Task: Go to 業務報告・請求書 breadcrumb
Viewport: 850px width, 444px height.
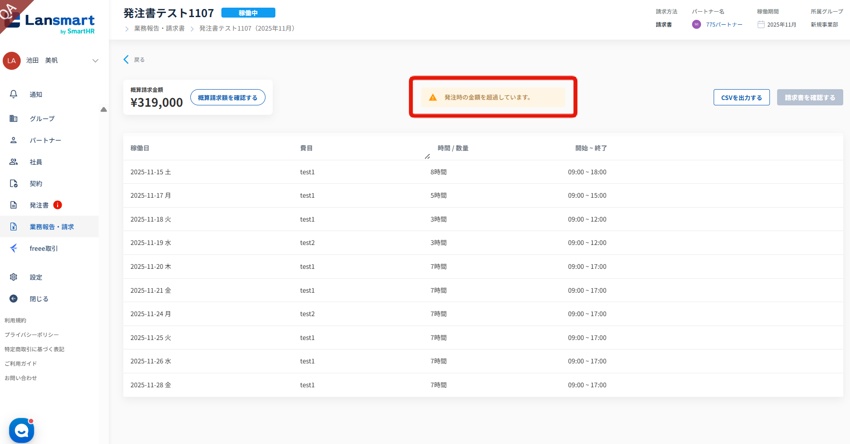Action: click(x=159, y=28)
